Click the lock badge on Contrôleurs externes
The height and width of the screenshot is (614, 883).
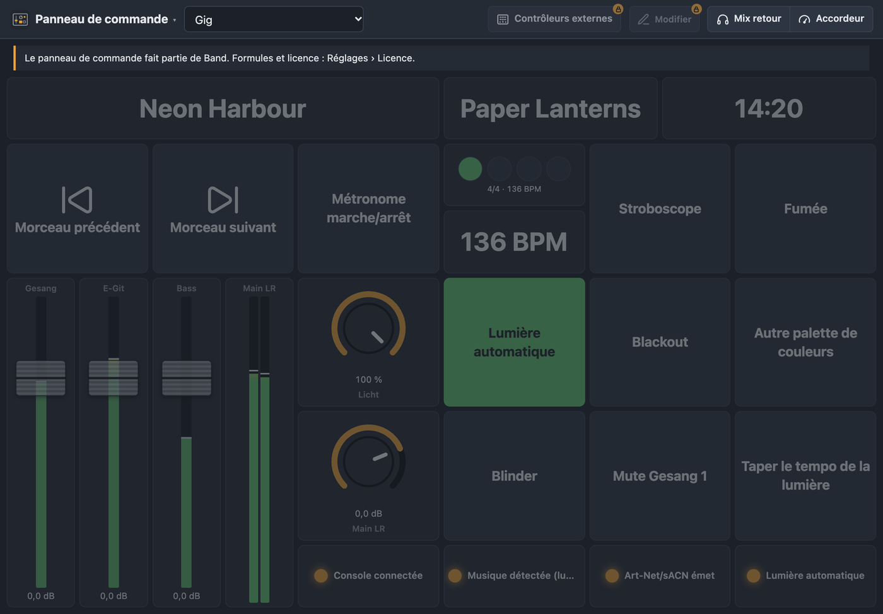[x=618, y=9]
